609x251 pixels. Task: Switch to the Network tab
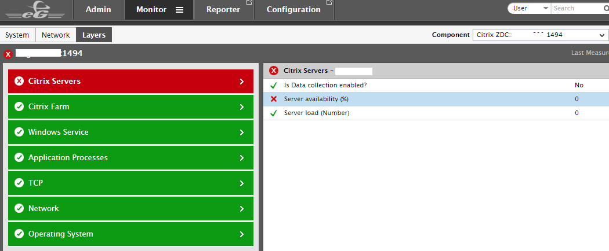point(56,35)
